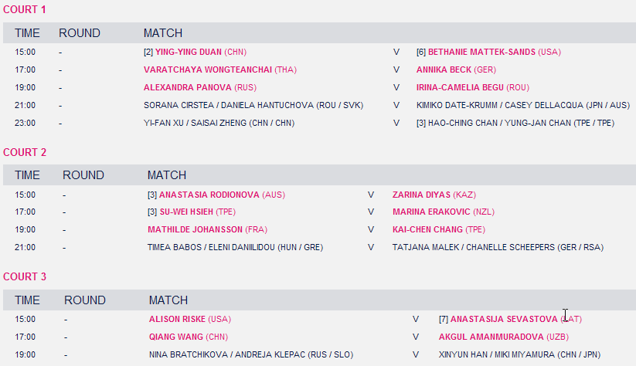
Task: Select Qiang Wang player link
Action: point(176,337)
